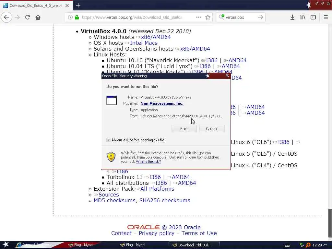Open site information (i) icon in address bar
This screenshot has height=249, width=332.
click(70, 17)
